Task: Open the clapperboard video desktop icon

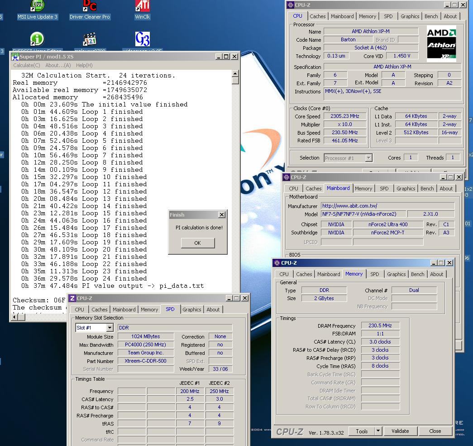Action: click(90, 39)
